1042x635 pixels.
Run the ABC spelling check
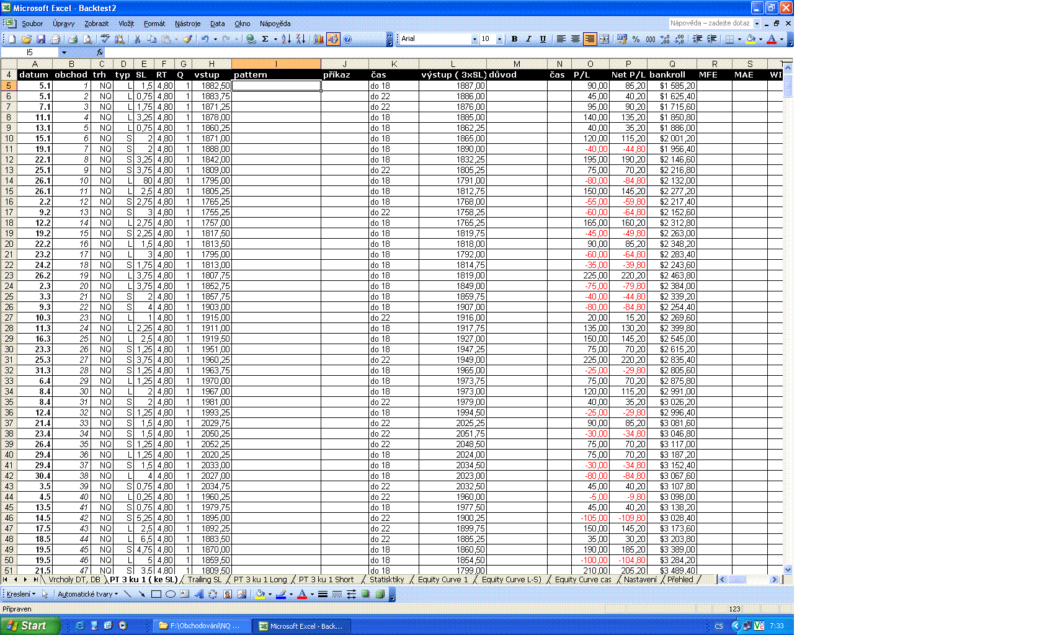tap(105, 39)
